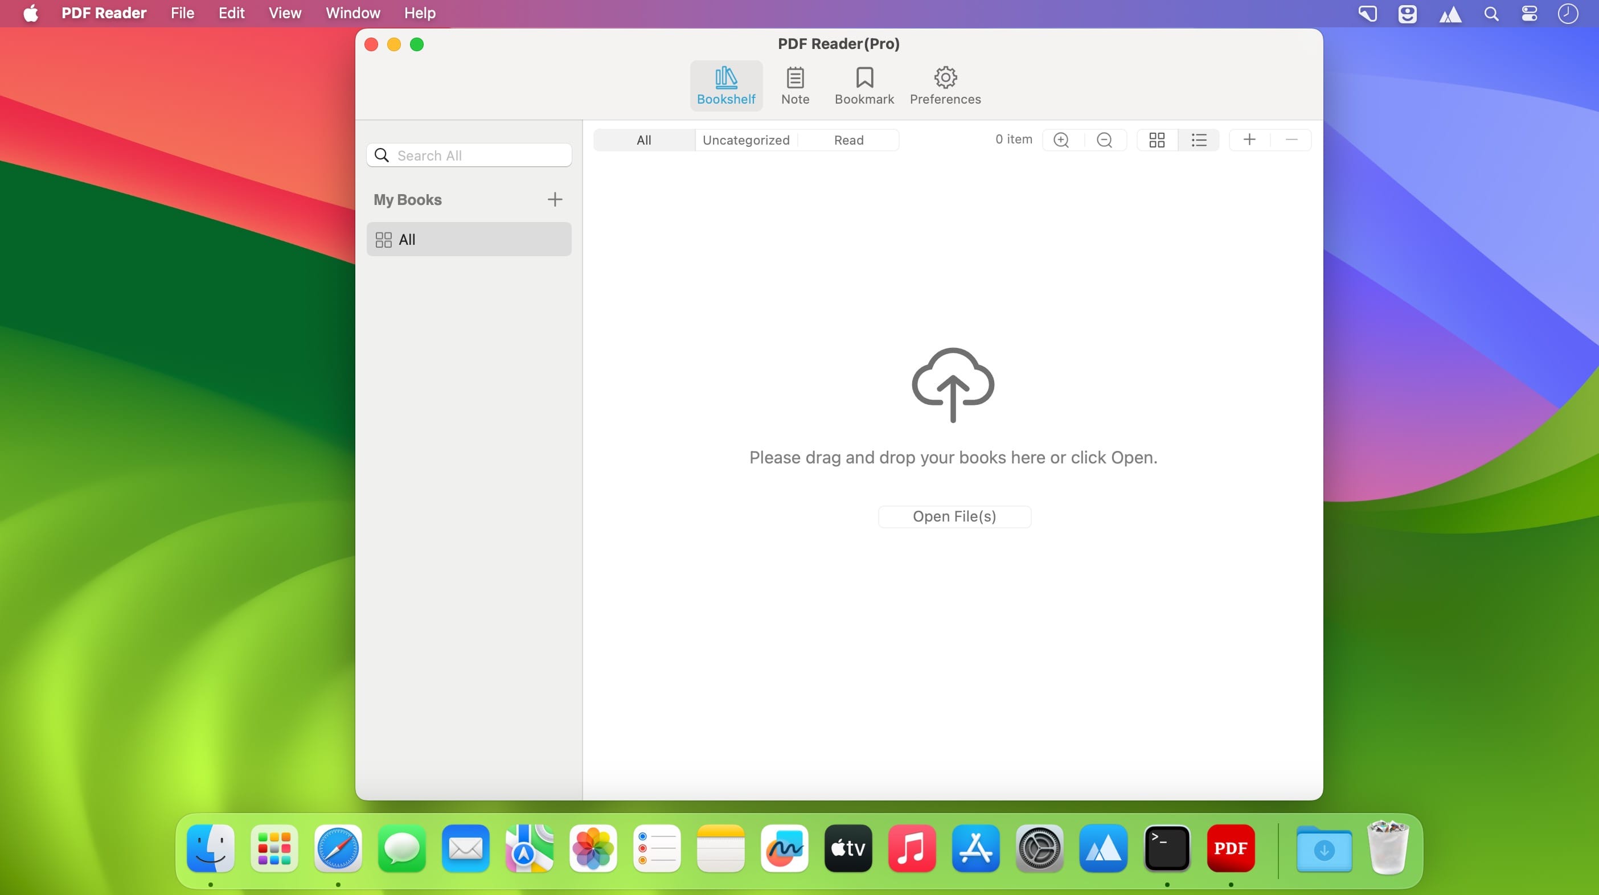Select the Read filter tab

[848, 140]
